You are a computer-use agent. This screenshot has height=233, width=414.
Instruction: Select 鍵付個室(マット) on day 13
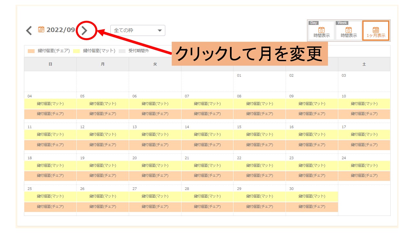pos(155,135)
